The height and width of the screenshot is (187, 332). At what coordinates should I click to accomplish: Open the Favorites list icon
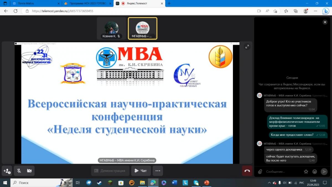click(x=286, y=11)
